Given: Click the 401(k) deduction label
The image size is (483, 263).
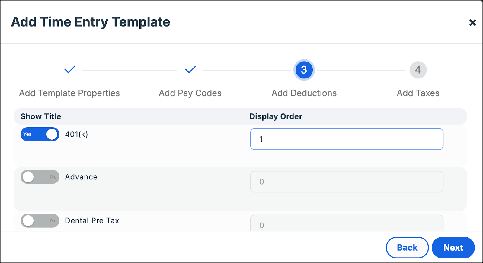Looking at the screenshot, I should [76, 134].
